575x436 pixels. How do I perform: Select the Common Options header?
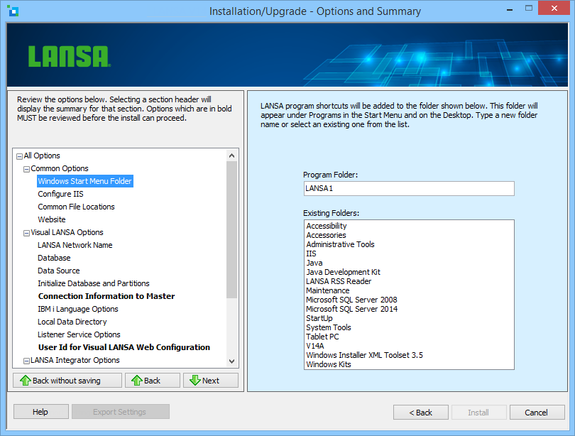(60, 168)
